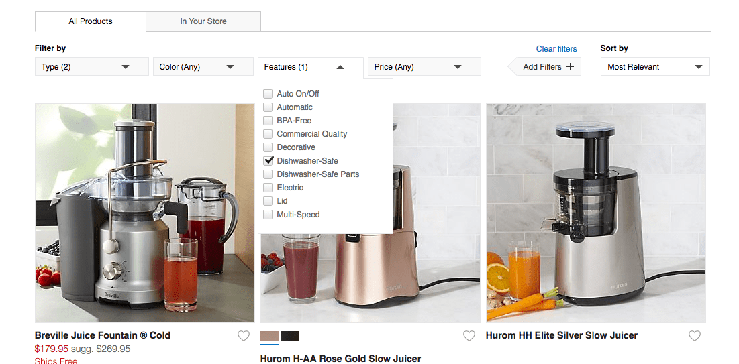Tick the Multi-Speed checkbox
This screenshot has width=739, height=364.
pyautogui.click(x=268, y=215)
